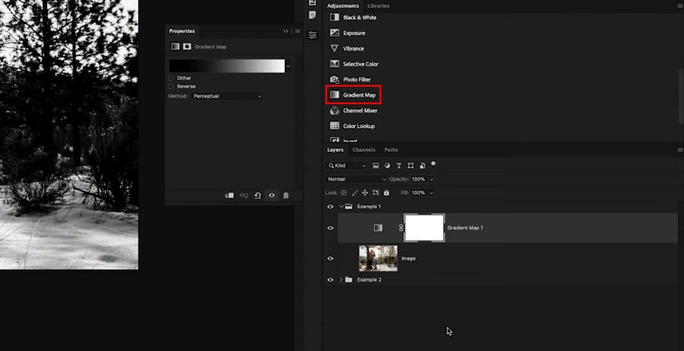Screen dimensions: 684x351
Task: Reset adjustment defaults in Properties panel
Action: [258, 195]
